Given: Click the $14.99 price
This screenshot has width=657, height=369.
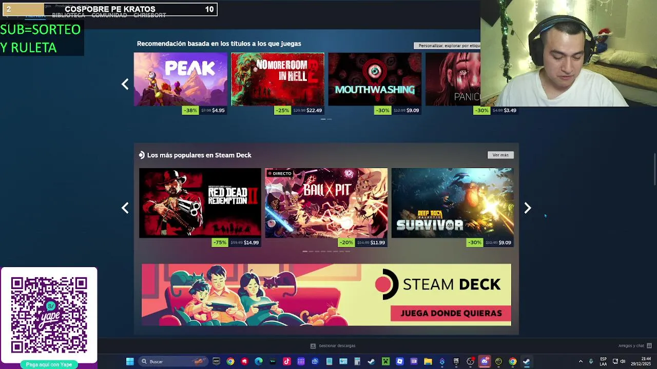Looking at the screenshot, I should [x=252, y=242].
